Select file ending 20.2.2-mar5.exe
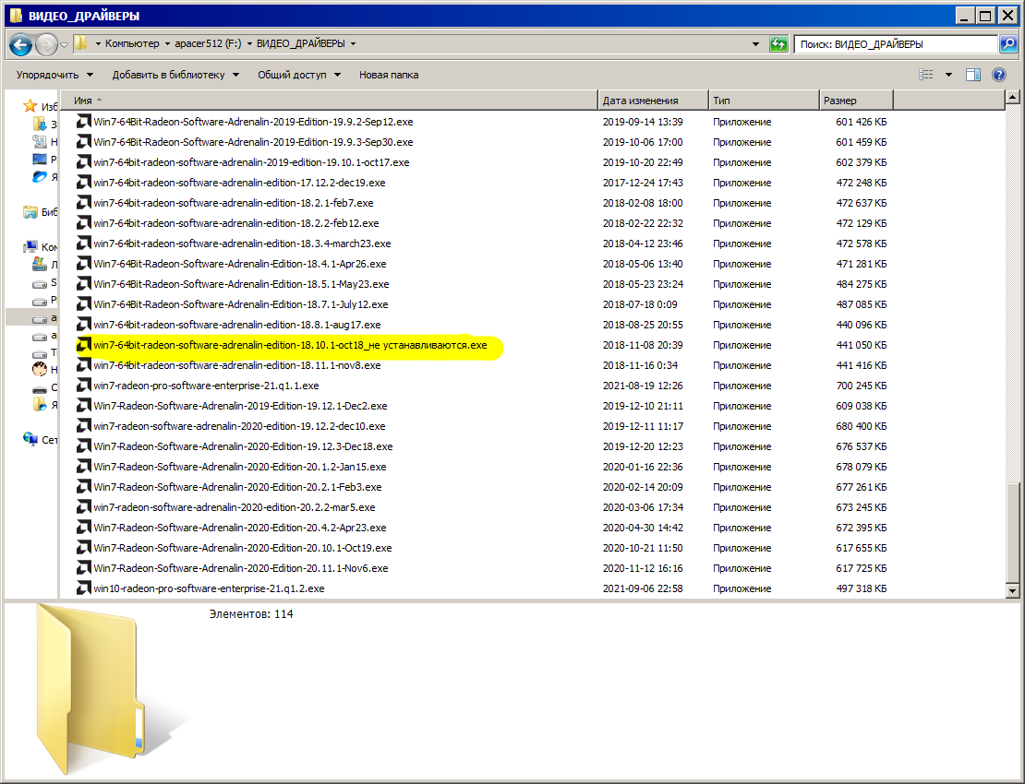Viewport: 1025px width, 784px height. (x=234, y=507)
